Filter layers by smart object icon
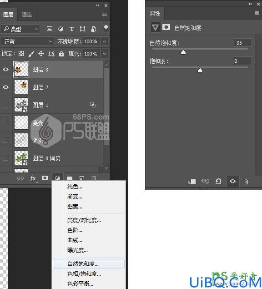This screenshot has height=289, width=262. 94,29
